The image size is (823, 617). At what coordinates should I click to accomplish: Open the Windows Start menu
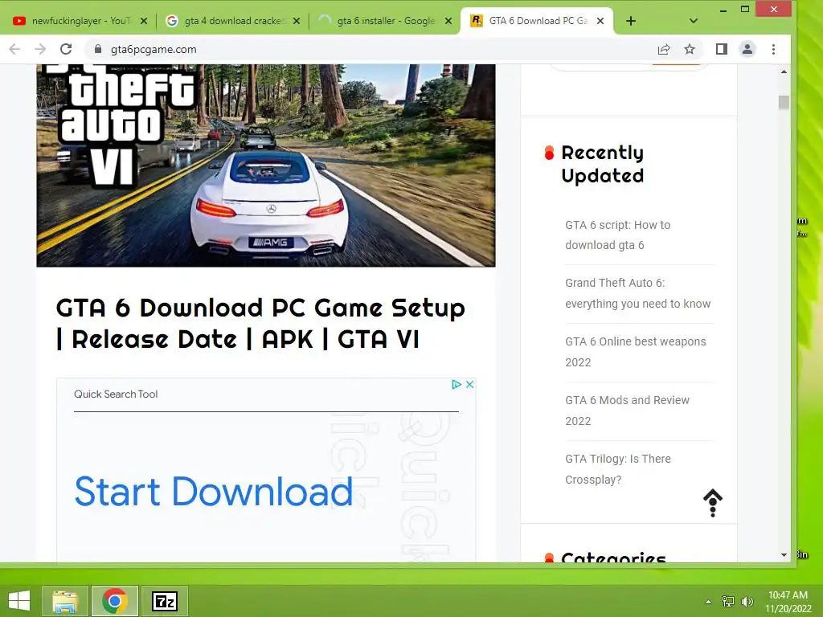point(19,601)
